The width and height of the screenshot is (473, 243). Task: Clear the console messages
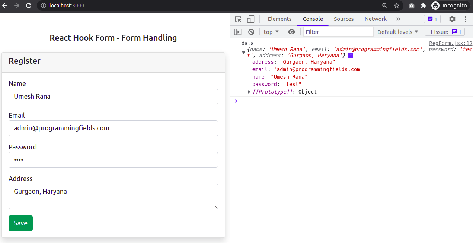(x=251, y=32)
